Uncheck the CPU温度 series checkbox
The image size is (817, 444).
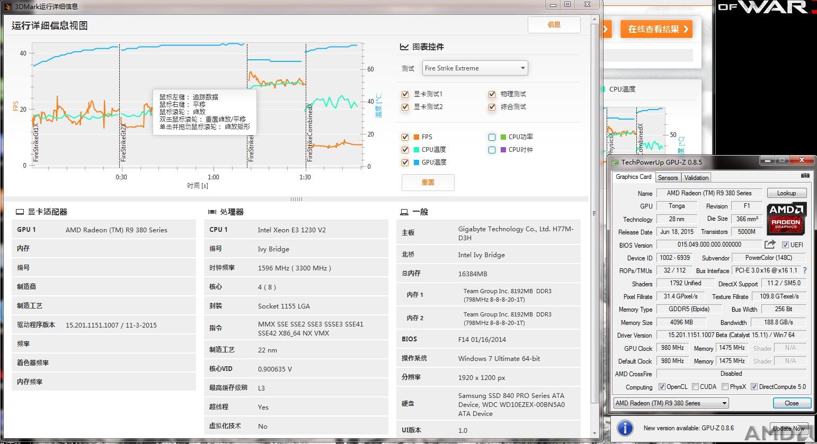(405, 150)
